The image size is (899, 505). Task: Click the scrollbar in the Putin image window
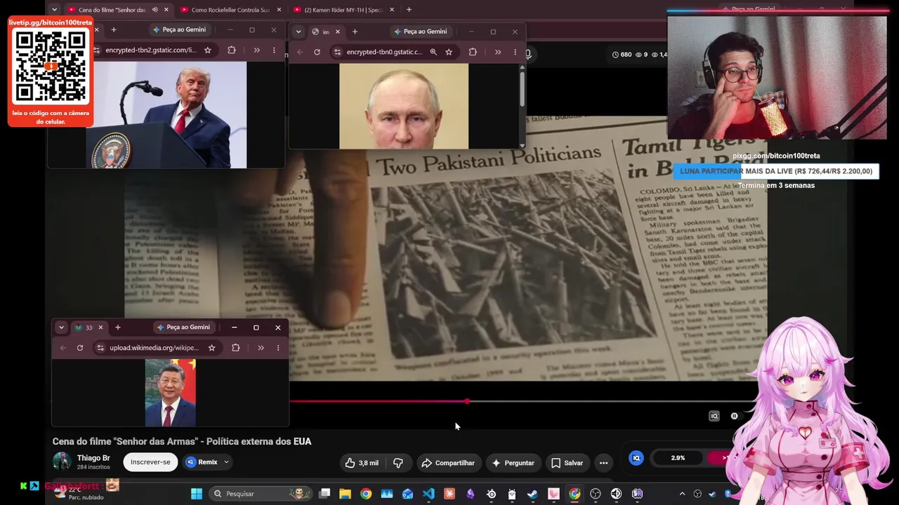click(522, 89)
